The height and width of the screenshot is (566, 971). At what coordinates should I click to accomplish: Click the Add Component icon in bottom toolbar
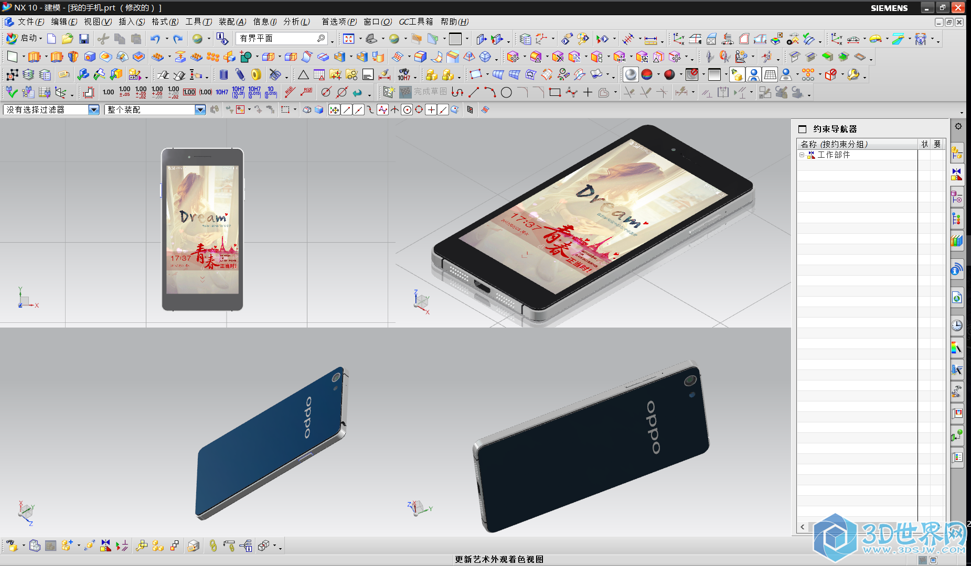pos(67,546)
